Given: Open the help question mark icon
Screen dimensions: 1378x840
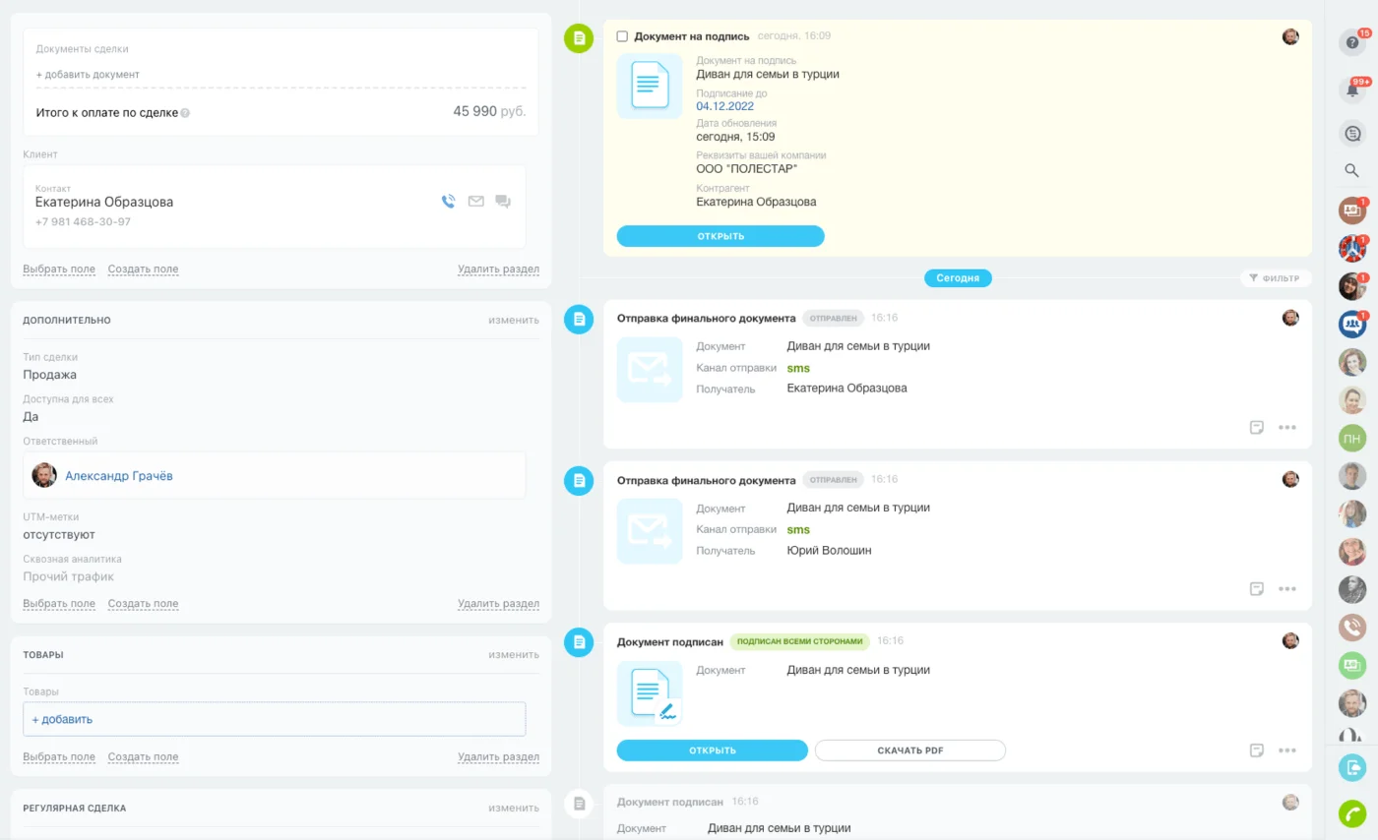Looking at the screenshot, I should 1351,42.
